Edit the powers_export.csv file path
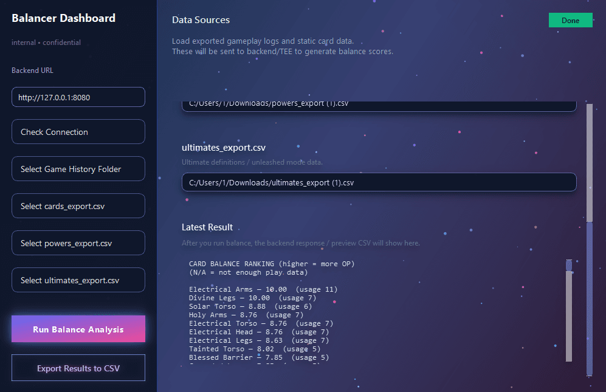The height and width of the screenshot is (392, 606). tap(379, 103)
